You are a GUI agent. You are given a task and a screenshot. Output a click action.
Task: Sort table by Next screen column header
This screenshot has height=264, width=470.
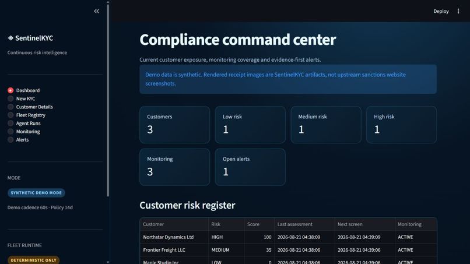coord(365,224)
